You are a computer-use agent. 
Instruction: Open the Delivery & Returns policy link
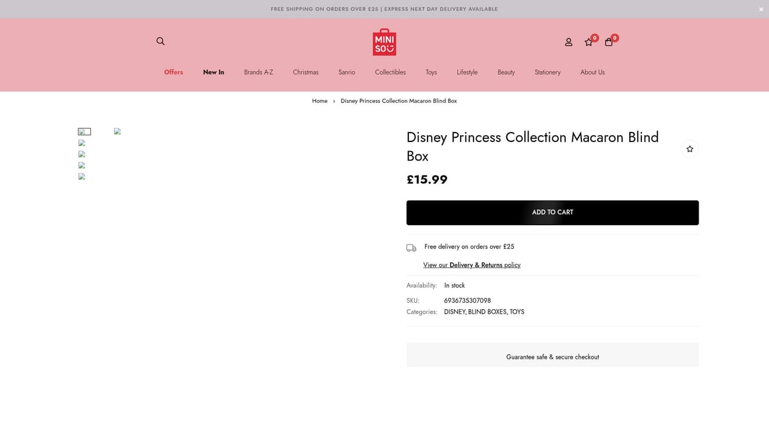[x=472, y=264]
